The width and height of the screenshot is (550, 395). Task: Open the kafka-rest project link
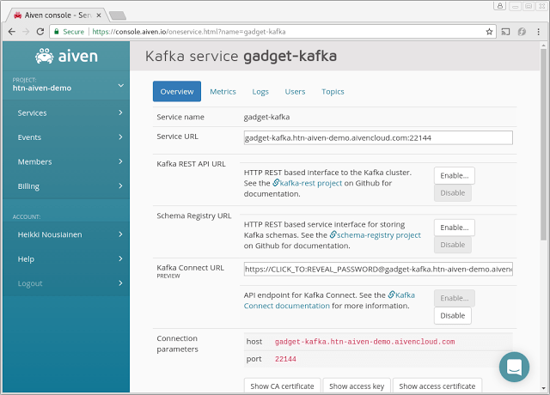(x=311, y=183)
